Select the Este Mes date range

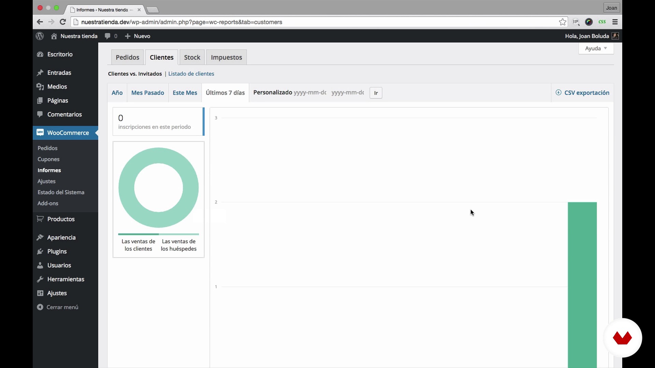tap(185, 93)
